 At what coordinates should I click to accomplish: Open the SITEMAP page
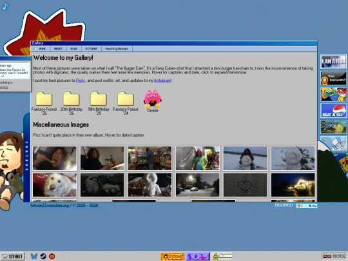coord(92,48)
